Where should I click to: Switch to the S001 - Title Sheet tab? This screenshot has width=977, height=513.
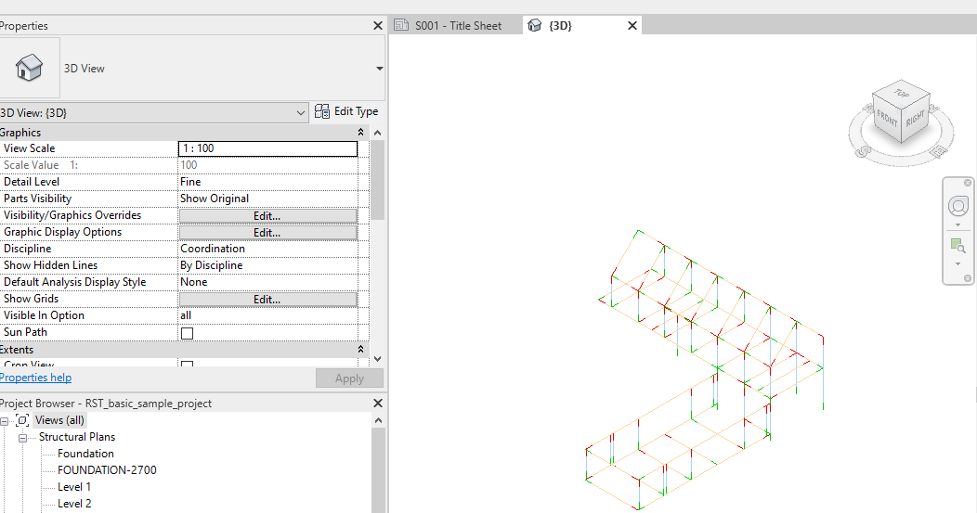[457, 26]
